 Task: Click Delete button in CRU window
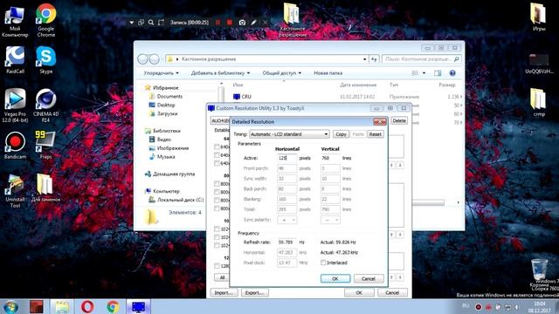coord(399,120)
